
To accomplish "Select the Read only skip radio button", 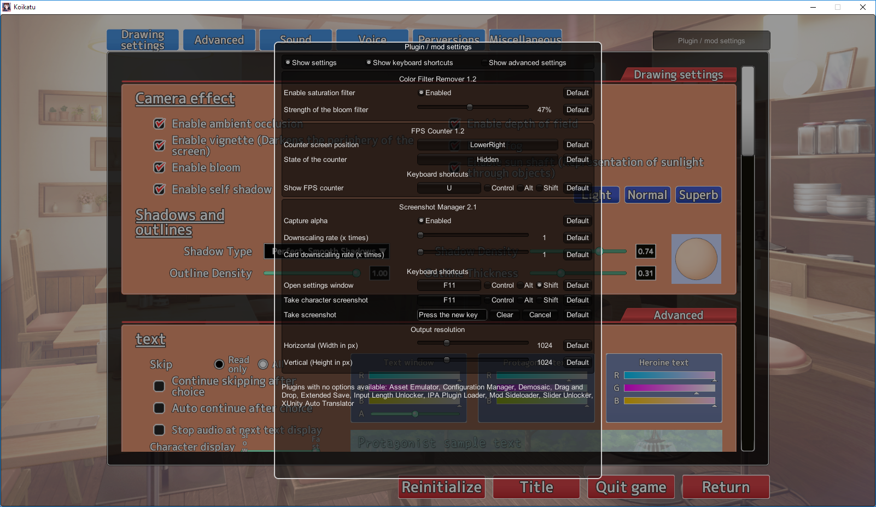I will pyautogui.click(x=219, y=364).
